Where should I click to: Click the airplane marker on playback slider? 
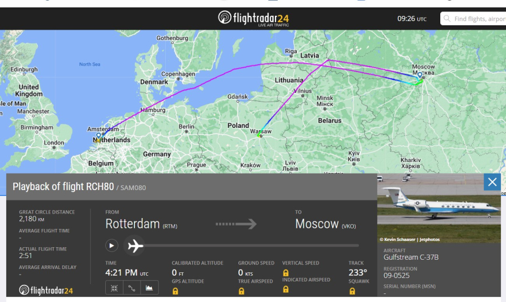point(135,246)
